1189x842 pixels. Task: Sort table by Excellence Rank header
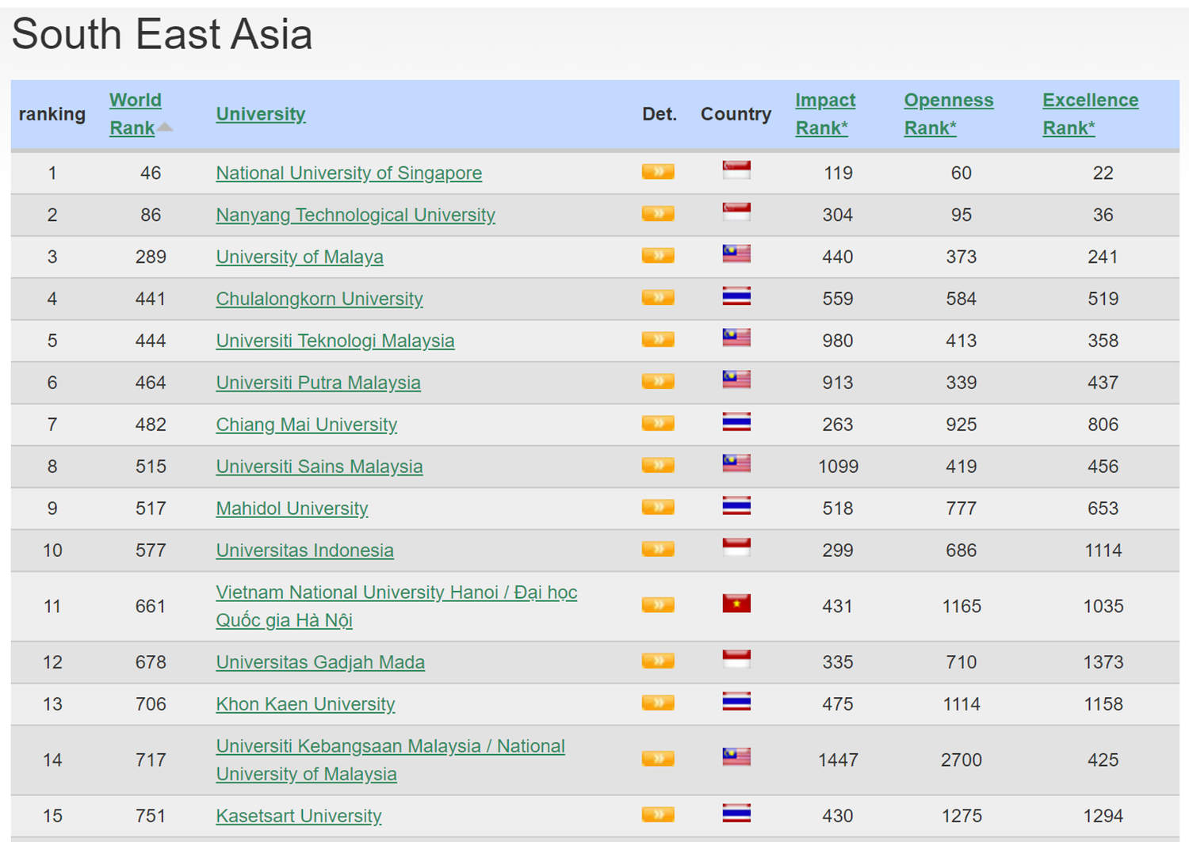[1091, 114]
